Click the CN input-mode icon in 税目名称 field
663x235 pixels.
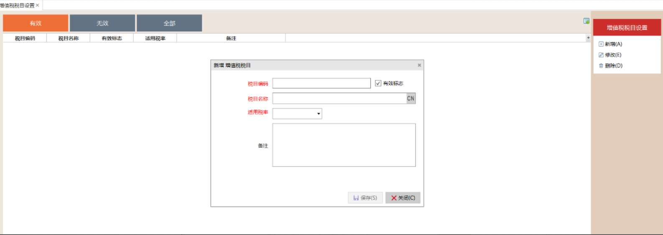(x=411, y=99)
